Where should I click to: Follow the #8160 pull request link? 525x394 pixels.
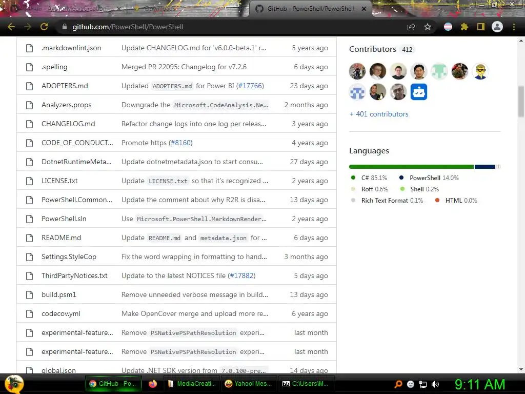[180, 143]
